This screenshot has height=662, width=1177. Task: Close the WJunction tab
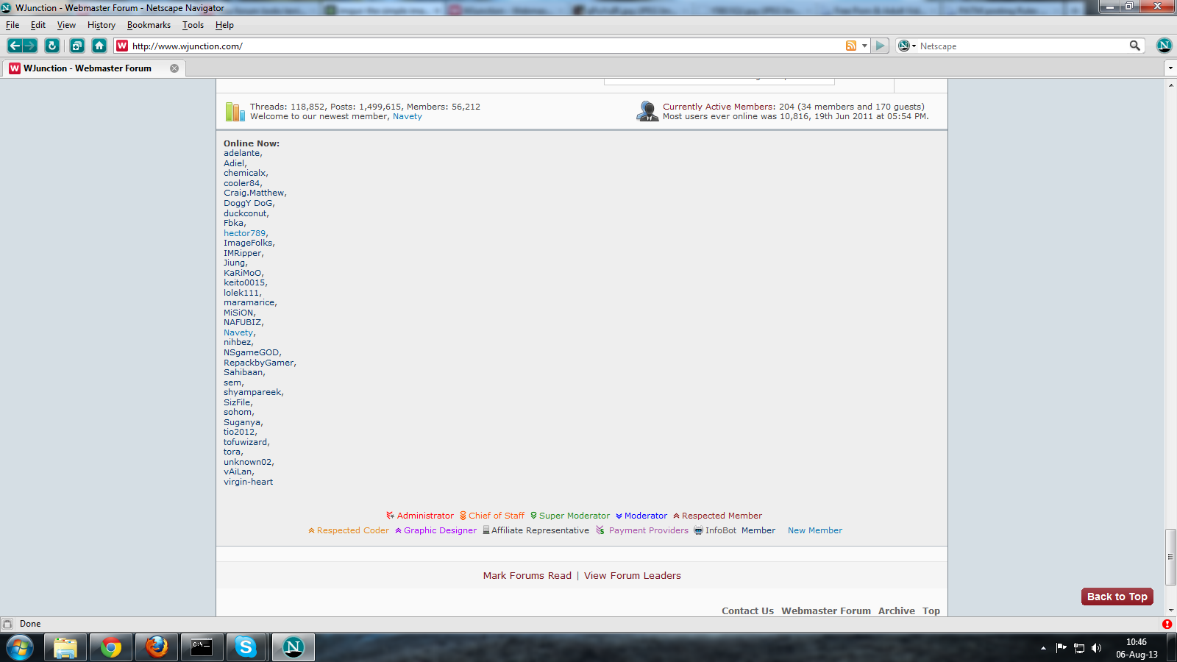click(174, 68)
